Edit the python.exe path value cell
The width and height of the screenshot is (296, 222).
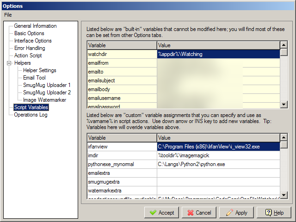point(218,164)
